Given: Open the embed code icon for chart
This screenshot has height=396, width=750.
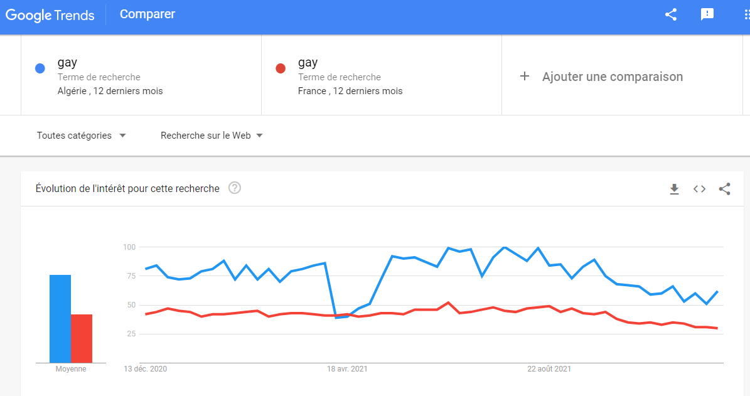Looking at the screenshot, I should 699,189.
